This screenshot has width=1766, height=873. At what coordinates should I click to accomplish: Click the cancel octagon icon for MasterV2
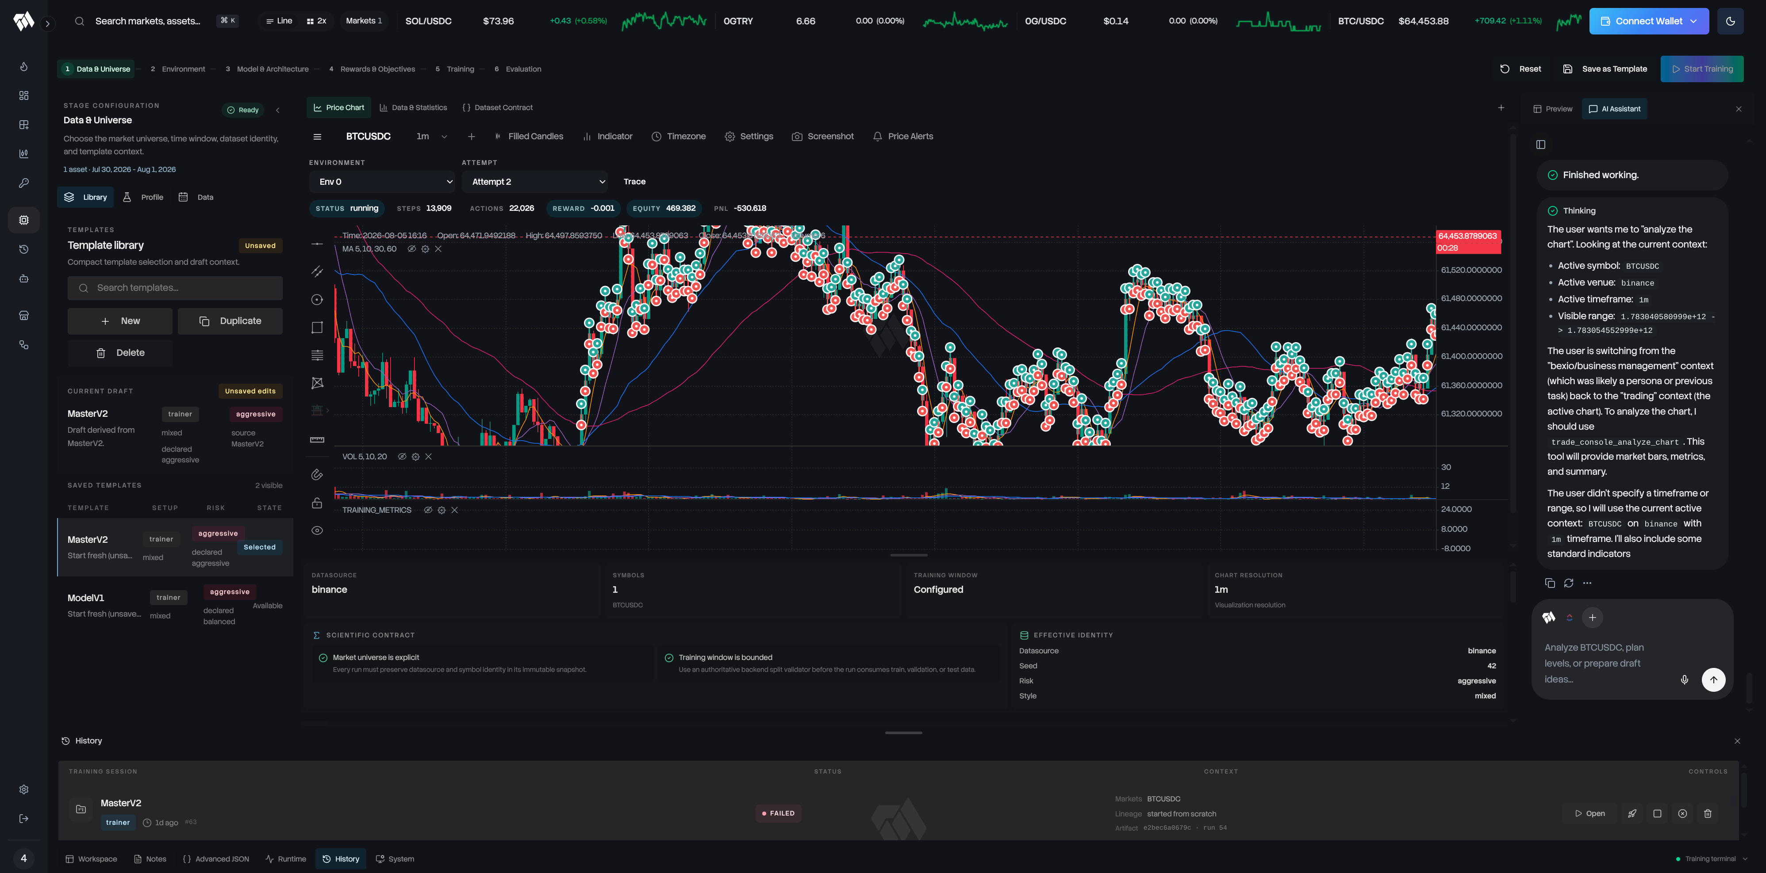click(1682, 813)
